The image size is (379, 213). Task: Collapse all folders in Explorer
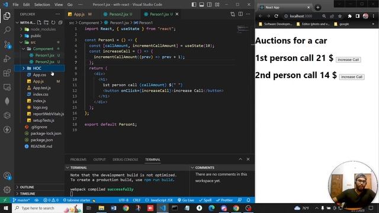point(60,22)
